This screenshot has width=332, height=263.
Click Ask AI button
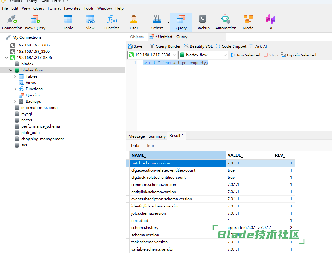click(x=258, y=46)
